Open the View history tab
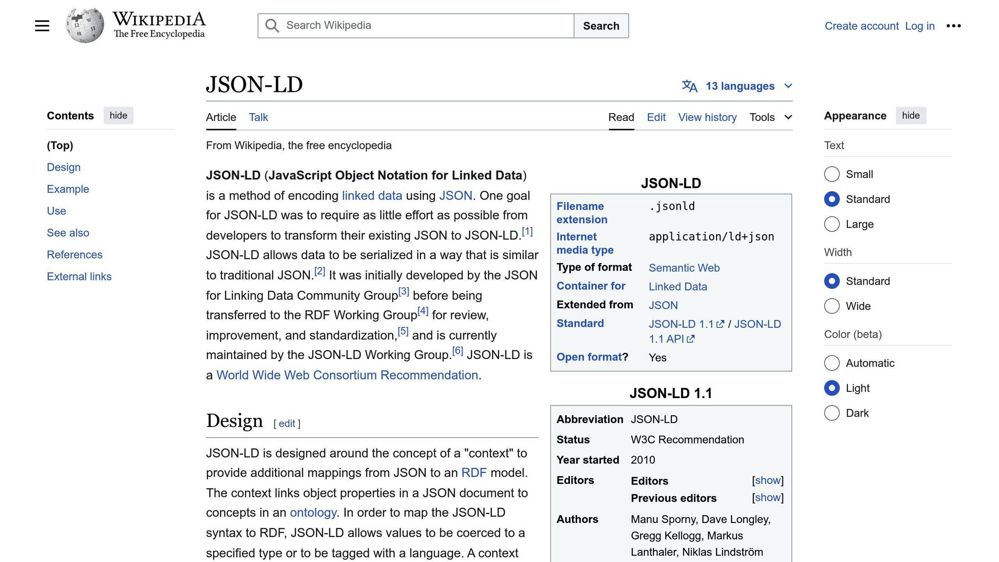Viewport: 999px width, 562px height. click(x=707, y=117)
